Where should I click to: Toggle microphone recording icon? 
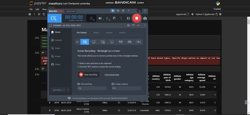click(x=107, y=19)
